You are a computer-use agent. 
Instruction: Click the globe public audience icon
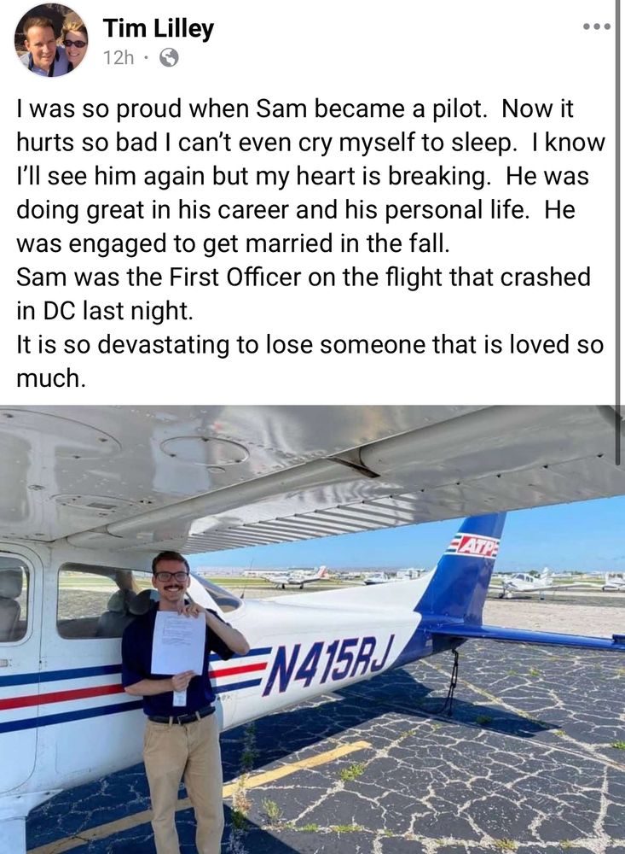[169, 56]
